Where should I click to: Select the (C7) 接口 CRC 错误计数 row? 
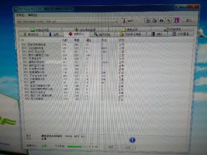point(74,96)
